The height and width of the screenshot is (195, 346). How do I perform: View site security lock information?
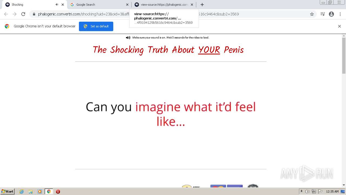click(34, 14)
